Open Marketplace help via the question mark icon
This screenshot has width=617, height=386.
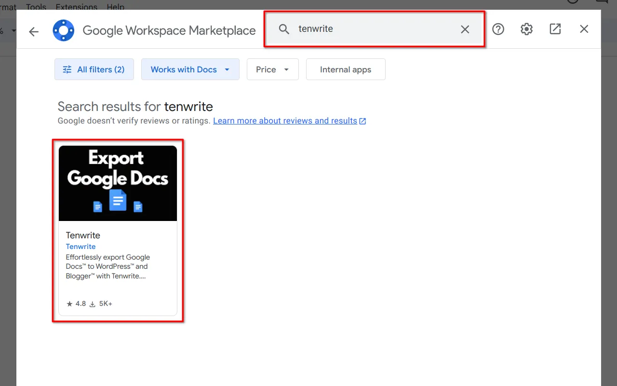(498, 29)
